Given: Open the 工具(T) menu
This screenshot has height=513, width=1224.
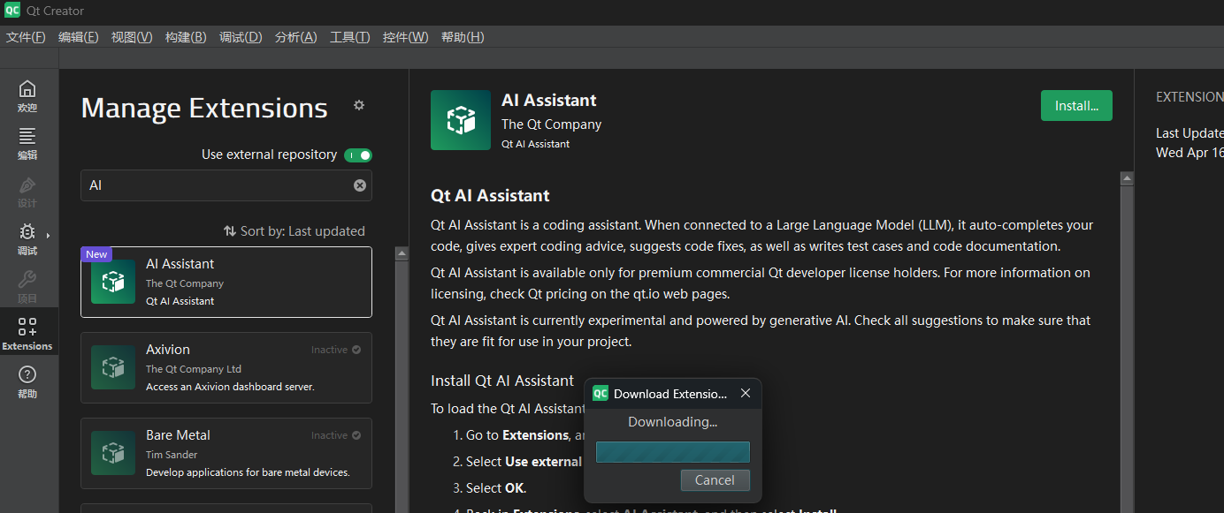Looking at the screenshot, I should (350, 37).
